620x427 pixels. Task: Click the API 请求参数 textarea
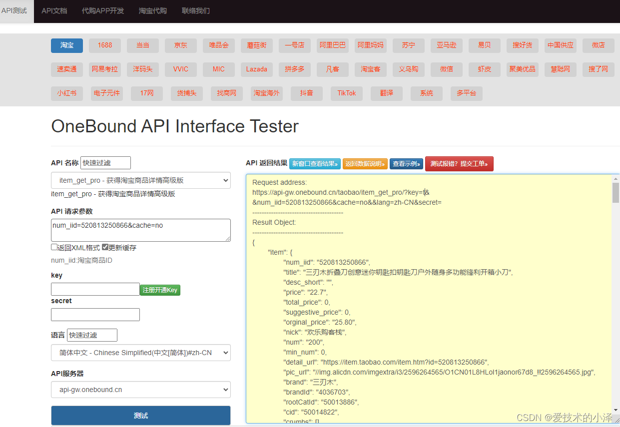pyautogui.click(x=141, y=230)
